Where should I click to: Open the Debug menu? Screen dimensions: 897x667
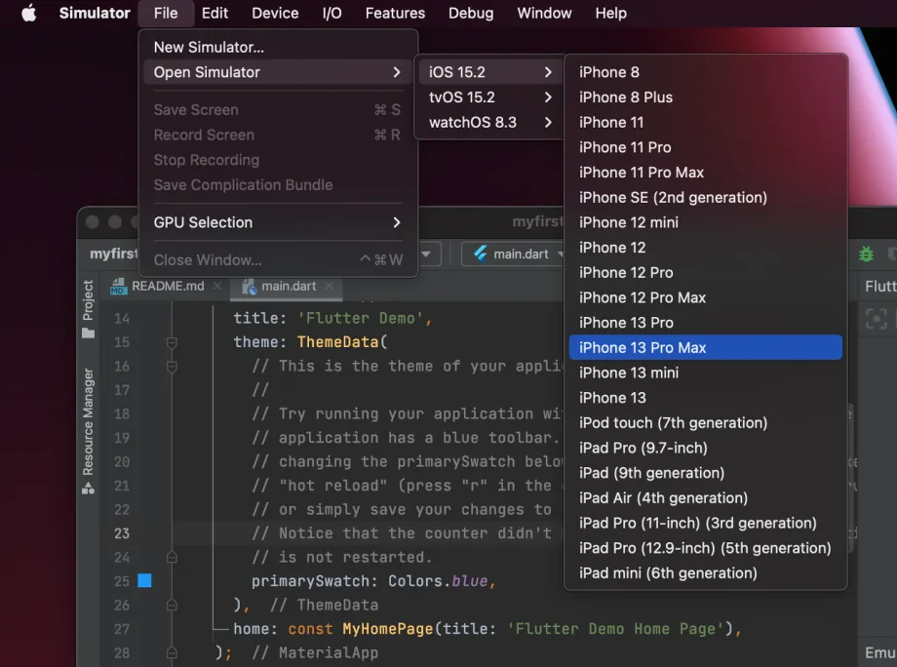(471, 13)
